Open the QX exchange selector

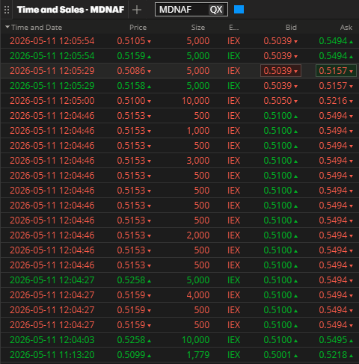click(x=216, y=10)
